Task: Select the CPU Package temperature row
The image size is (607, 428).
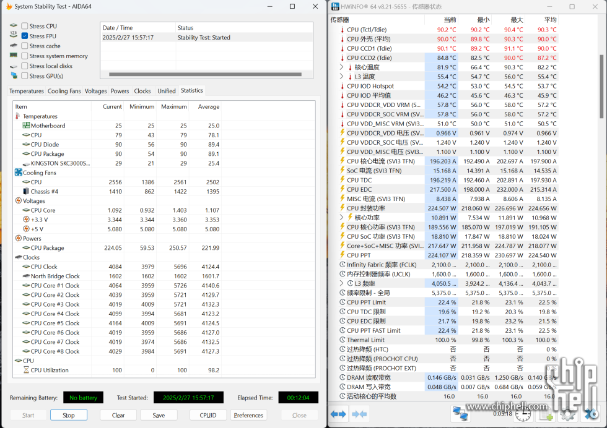Action: click(x=117, y=154)
